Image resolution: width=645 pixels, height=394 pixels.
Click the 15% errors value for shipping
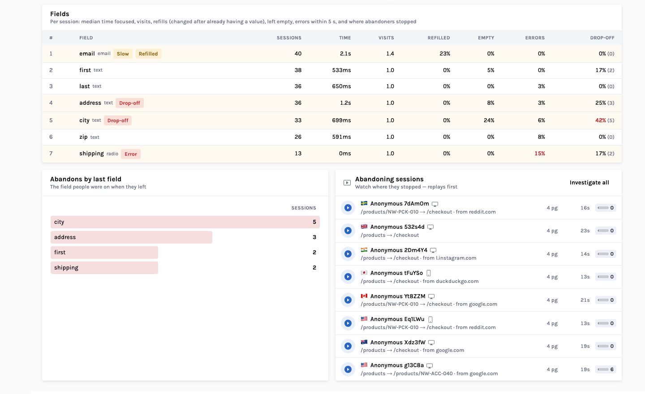[x=540, y=154]
